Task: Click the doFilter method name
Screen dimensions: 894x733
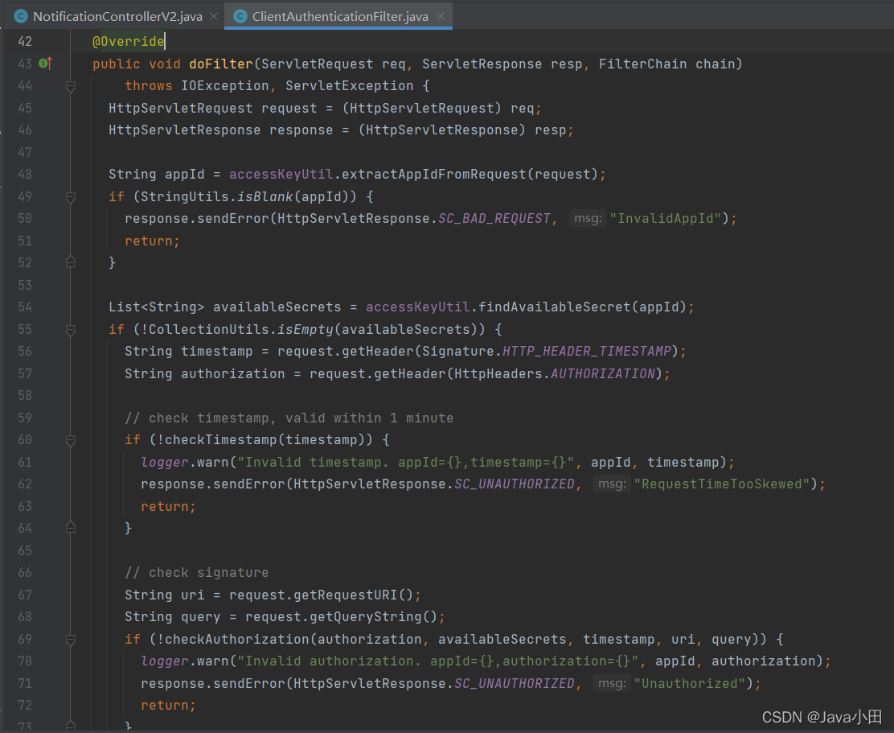Action: point(220,64)
